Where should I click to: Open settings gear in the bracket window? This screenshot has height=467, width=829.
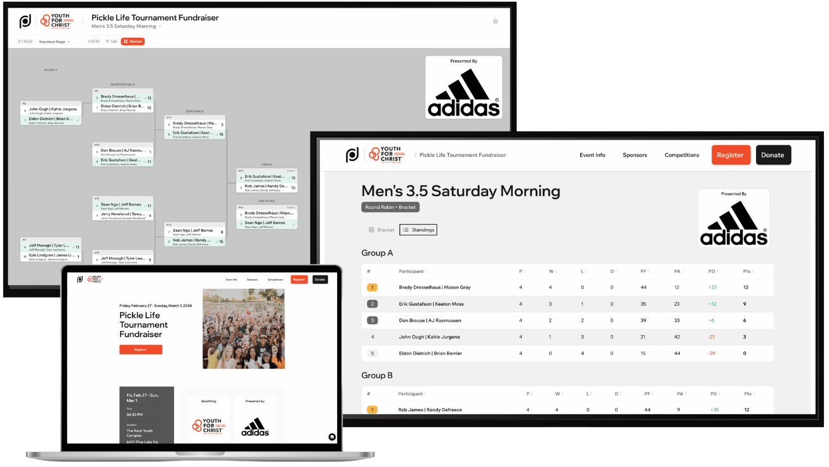tap(496, 22)
